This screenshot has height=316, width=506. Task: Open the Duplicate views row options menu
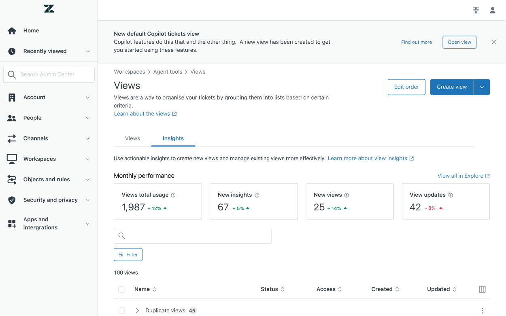[x=483, y=311]
